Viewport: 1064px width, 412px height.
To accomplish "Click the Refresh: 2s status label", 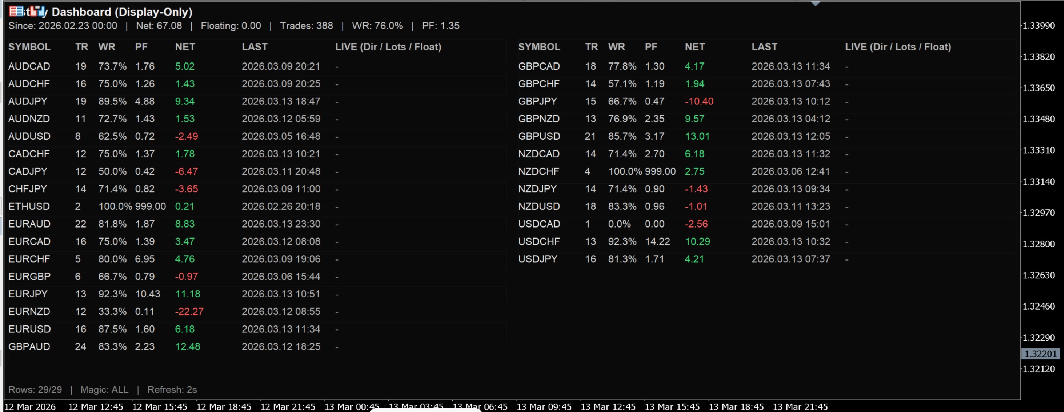I will point(172,389).
